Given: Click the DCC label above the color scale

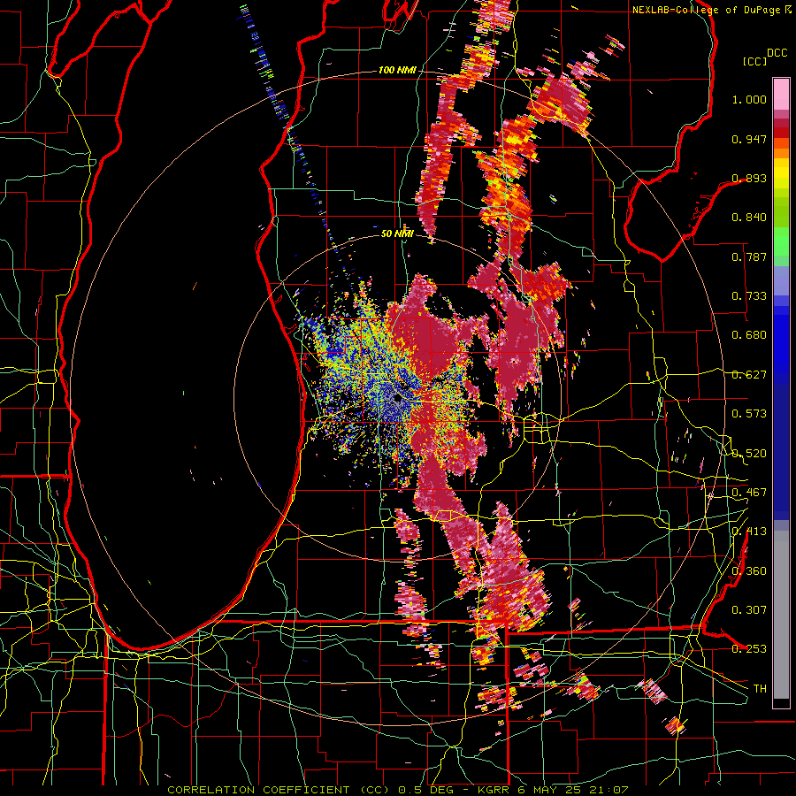Looking at the screenshot, I should click(x=777, y=53).
